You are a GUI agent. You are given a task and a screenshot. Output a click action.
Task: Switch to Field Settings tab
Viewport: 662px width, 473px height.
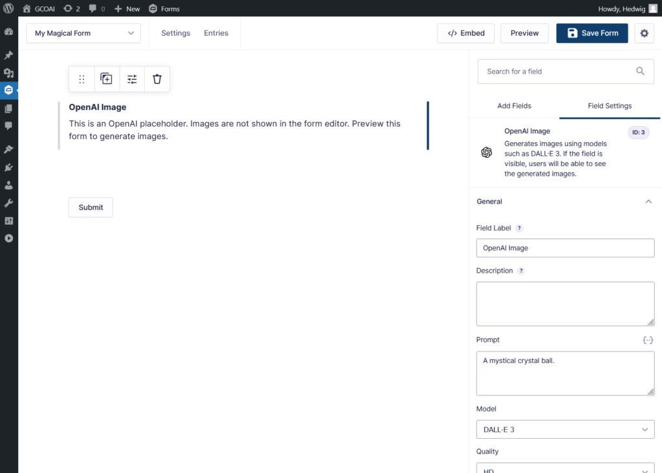(x=610, y=106)
